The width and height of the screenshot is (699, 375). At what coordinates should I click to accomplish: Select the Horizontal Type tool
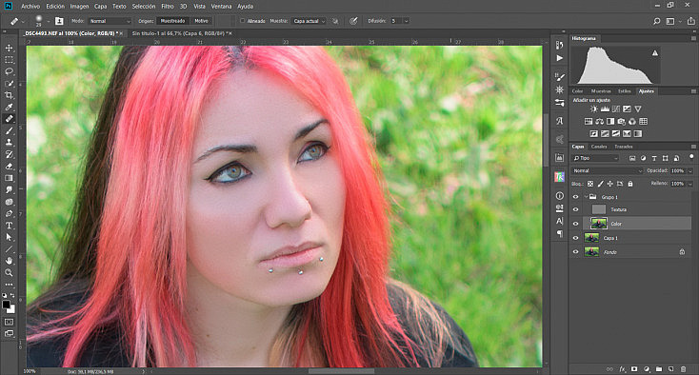(9, 226)
